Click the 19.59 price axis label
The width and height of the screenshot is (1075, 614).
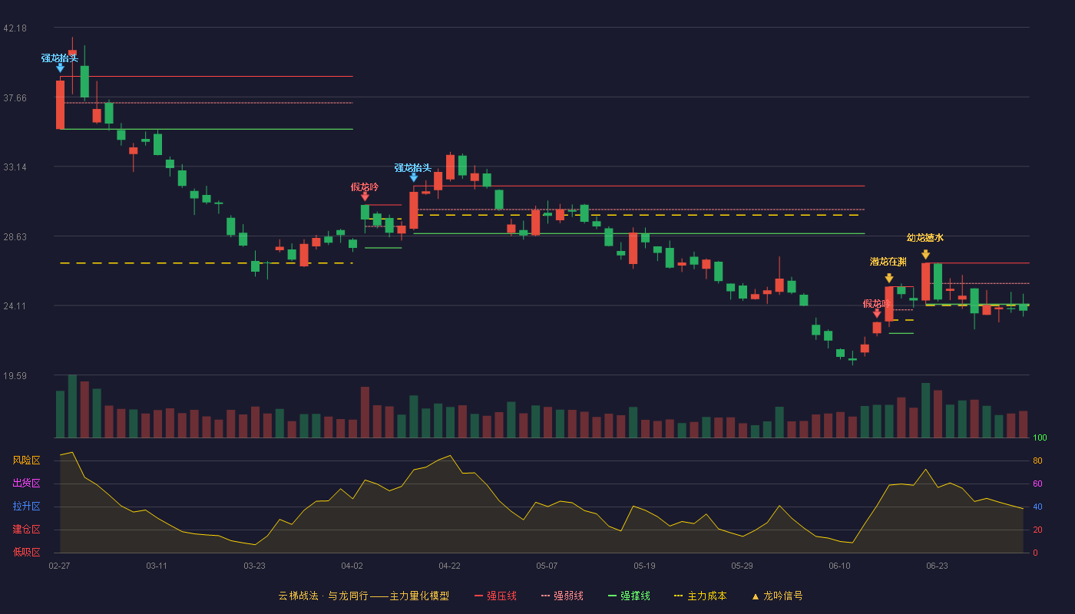(x=15, y=376)
